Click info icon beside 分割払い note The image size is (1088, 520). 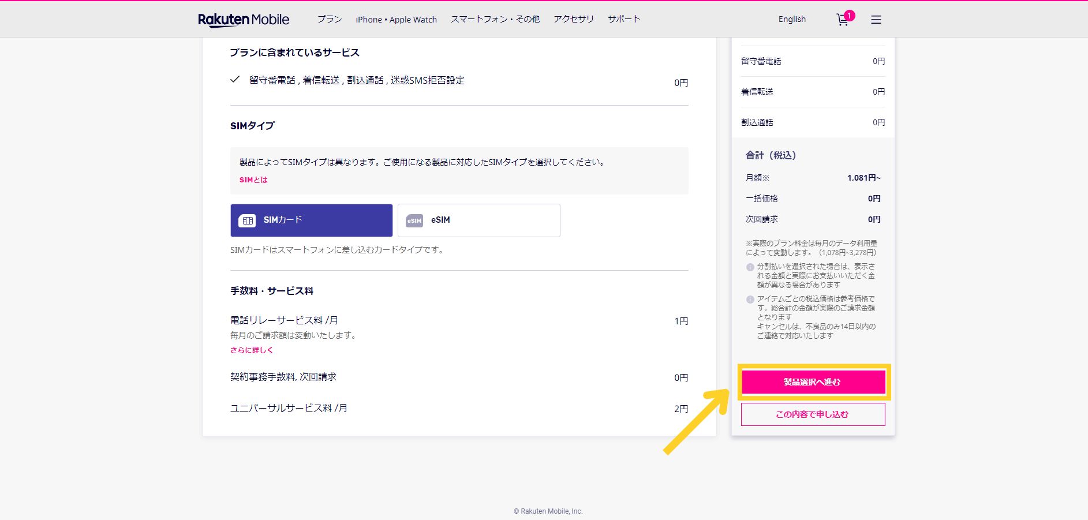click(750, 267)
